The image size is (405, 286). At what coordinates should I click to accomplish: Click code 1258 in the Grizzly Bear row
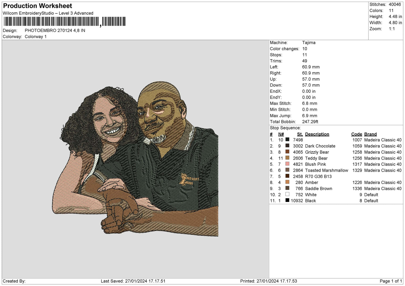pyautogui.click(x=357, y=152)
